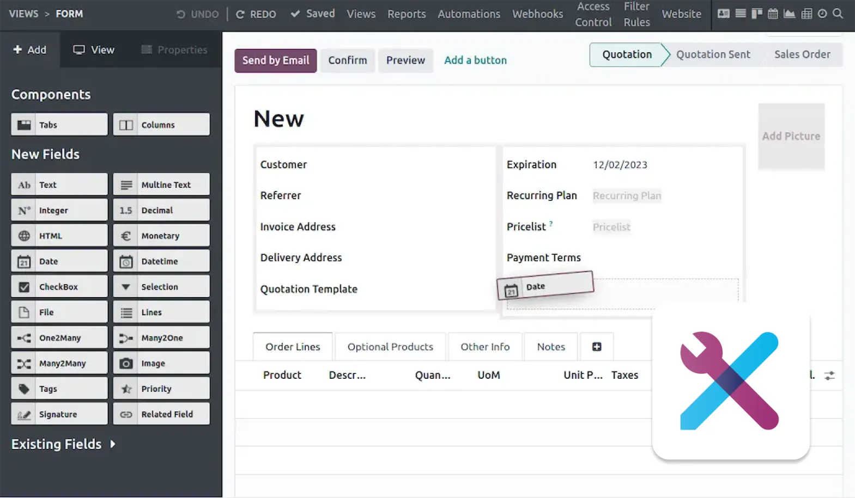Open the Pivot view icon
Image resolution: width=855 pixels, height=498 pixels.
tap(807, 14)
